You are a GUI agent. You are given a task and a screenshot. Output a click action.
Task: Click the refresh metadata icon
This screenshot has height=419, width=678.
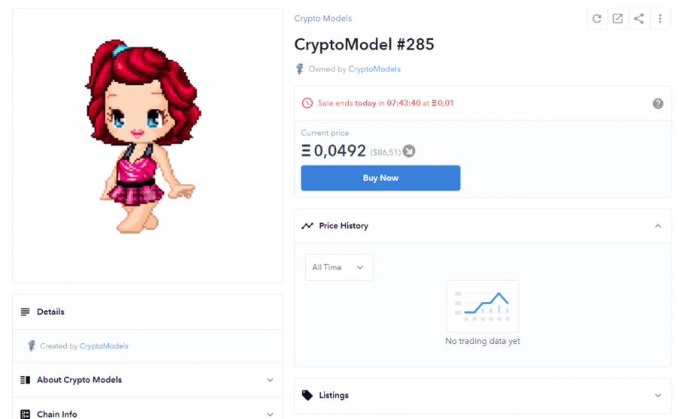click(597, 19)
